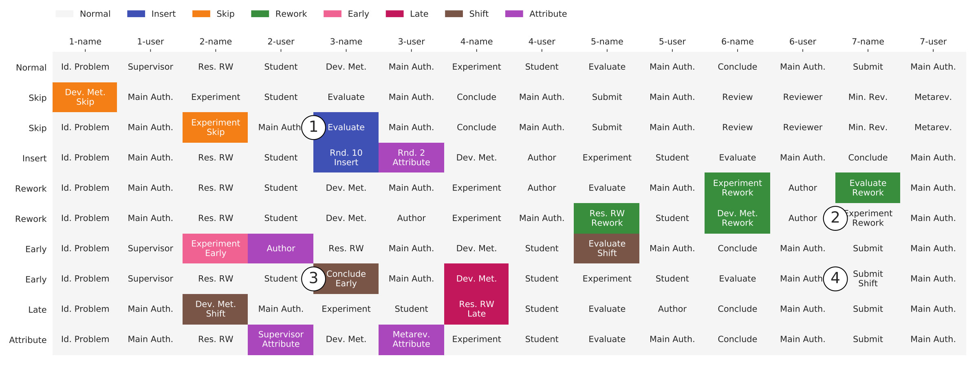The image size is (978, 367).
Task: Click the circled number 2 marker
Action: coord(835,218)
